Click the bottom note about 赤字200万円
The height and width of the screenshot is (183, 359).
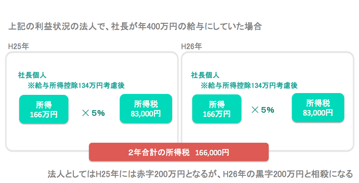click(200, 174)
